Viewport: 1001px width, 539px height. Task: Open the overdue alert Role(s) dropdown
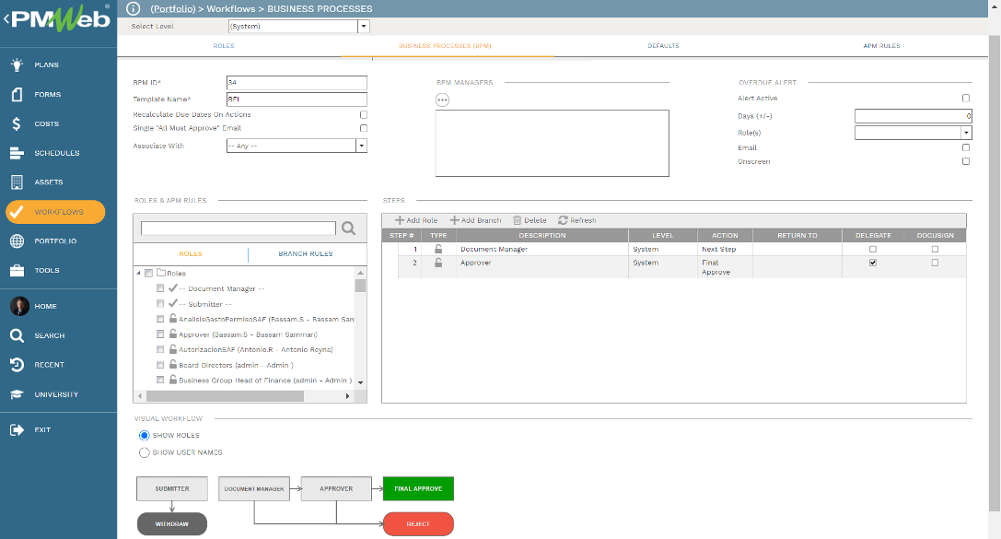coord(967,133)
